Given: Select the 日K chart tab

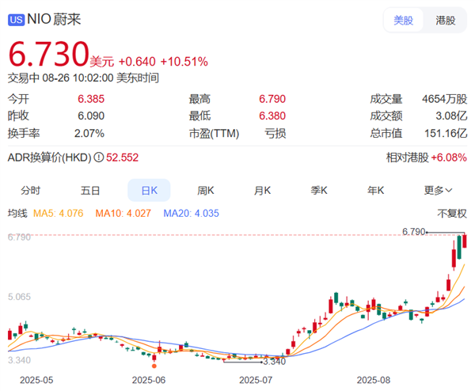Looking at the screenshot, I should tap(149, 191).
